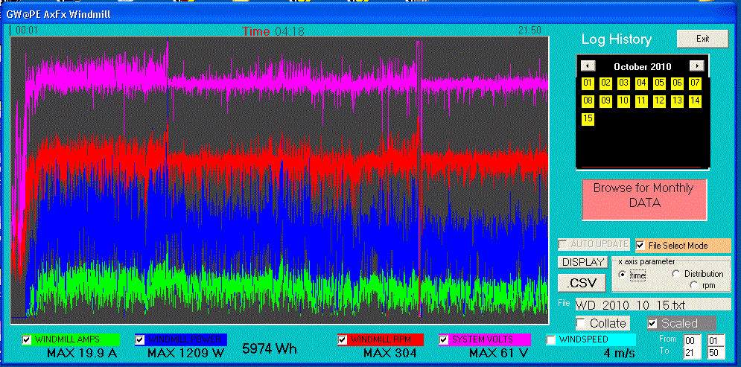Select October 10 log date
This screenshot has height=367, width=741.
[623, 100]
